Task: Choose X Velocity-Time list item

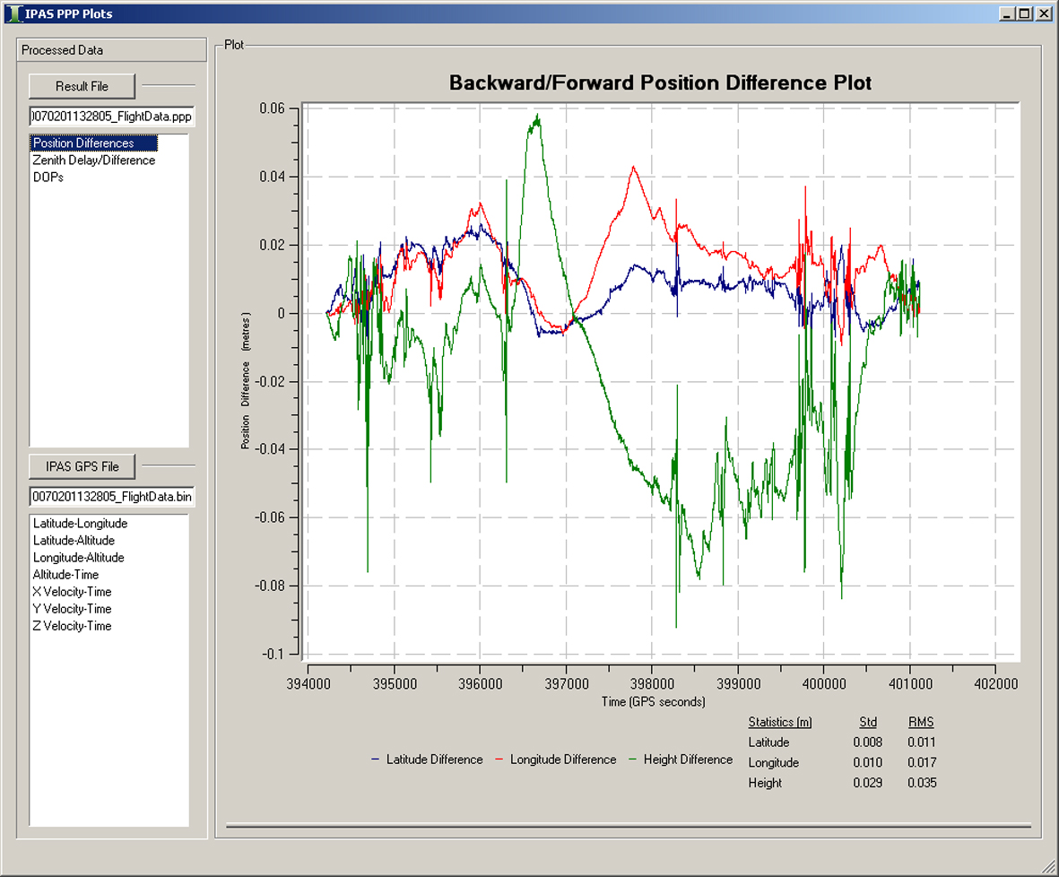Action: click(x=72, y=592)
